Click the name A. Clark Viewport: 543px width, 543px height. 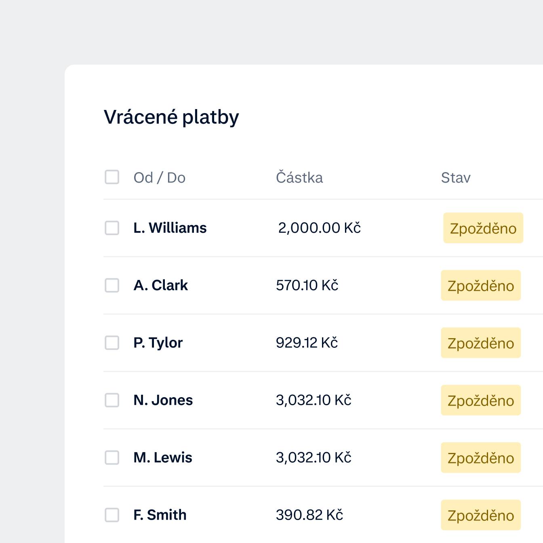[x=161, y=285]
